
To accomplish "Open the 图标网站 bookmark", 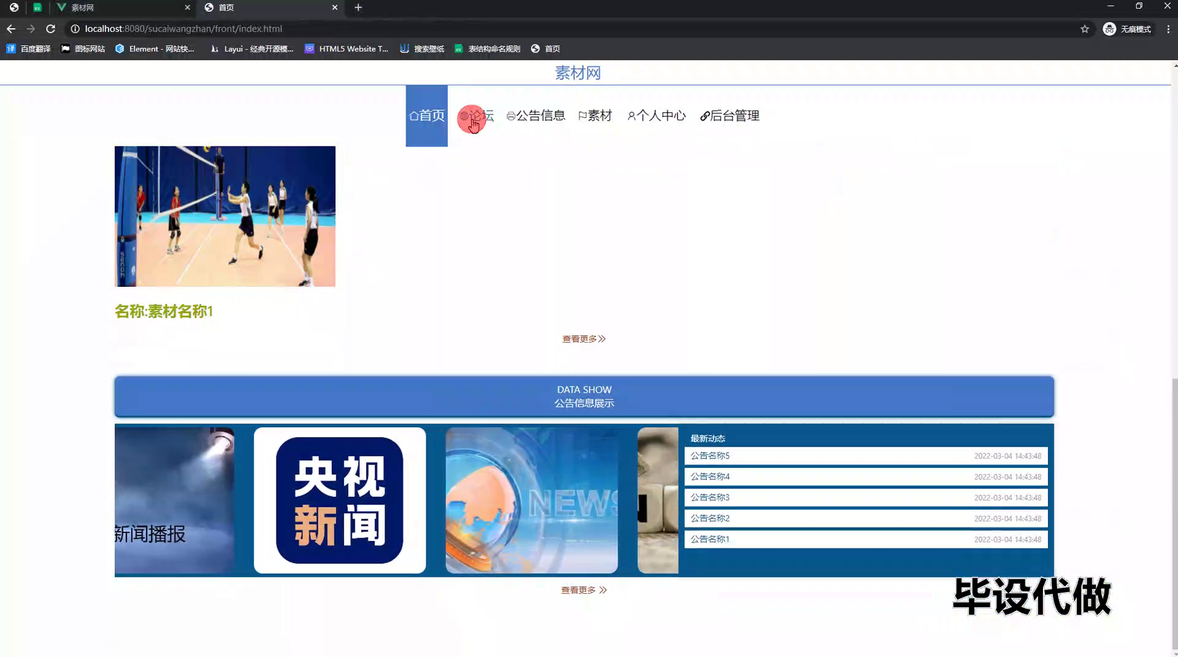I will pyautogui.click(x=83, y=48).
